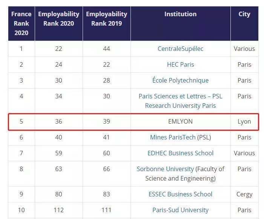Viewport: 264px width, 219px height.
Task: Open Sorbonne University Faculty of Science link
Action: coord(180,173)
